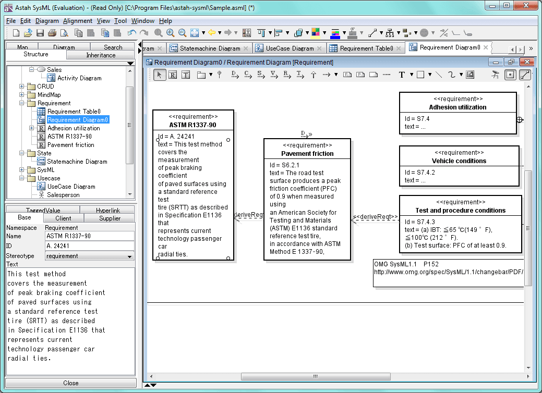Select Pavement friction in tree
This screenshot has height=393, width=542.
70,145
